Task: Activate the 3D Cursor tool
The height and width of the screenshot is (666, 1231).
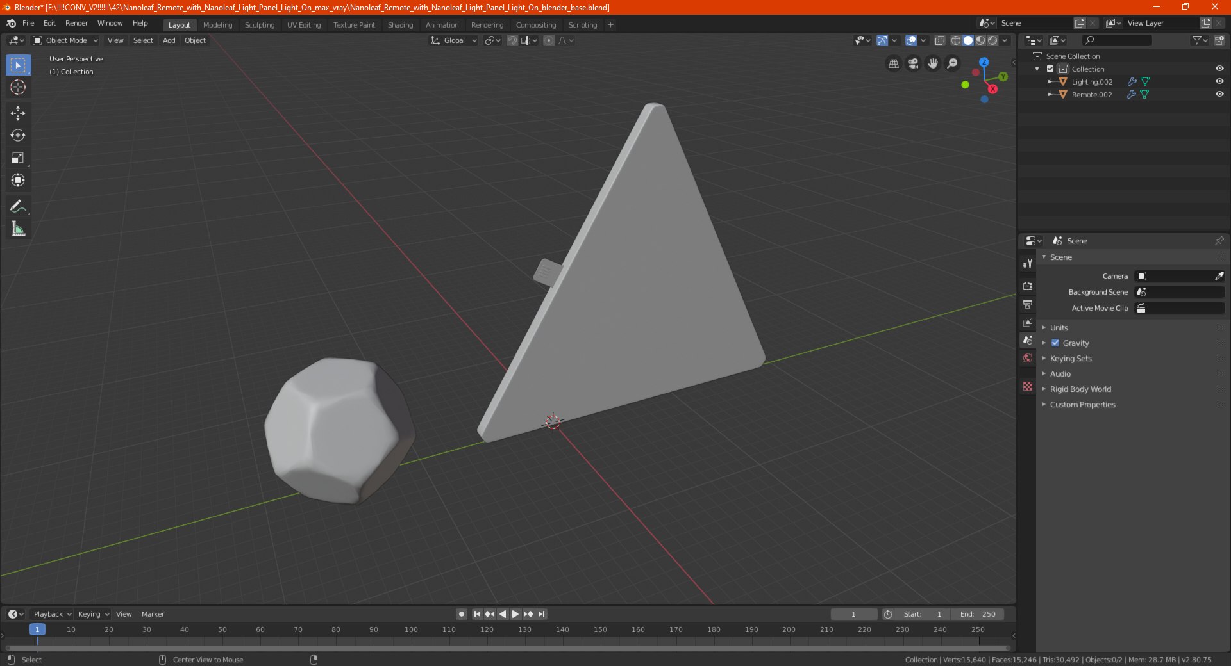Action: point(18,88)
